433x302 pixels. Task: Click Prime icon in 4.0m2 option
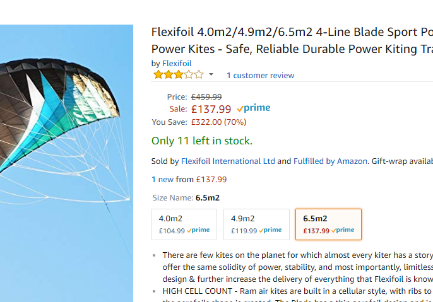pos(198,231)
